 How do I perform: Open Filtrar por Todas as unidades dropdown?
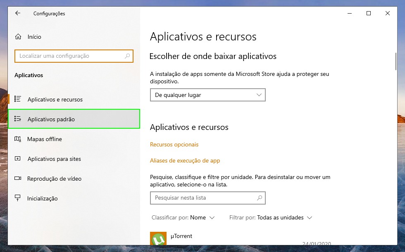point(271,217)
